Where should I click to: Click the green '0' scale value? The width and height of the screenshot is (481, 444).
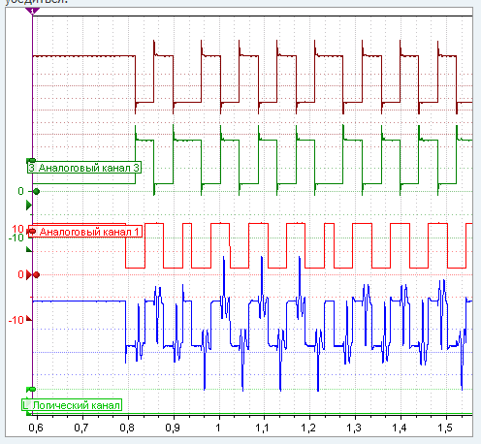(20, 191)
